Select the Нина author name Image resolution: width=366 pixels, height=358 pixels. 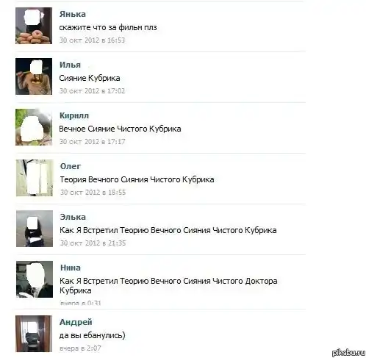pos(71,268)
